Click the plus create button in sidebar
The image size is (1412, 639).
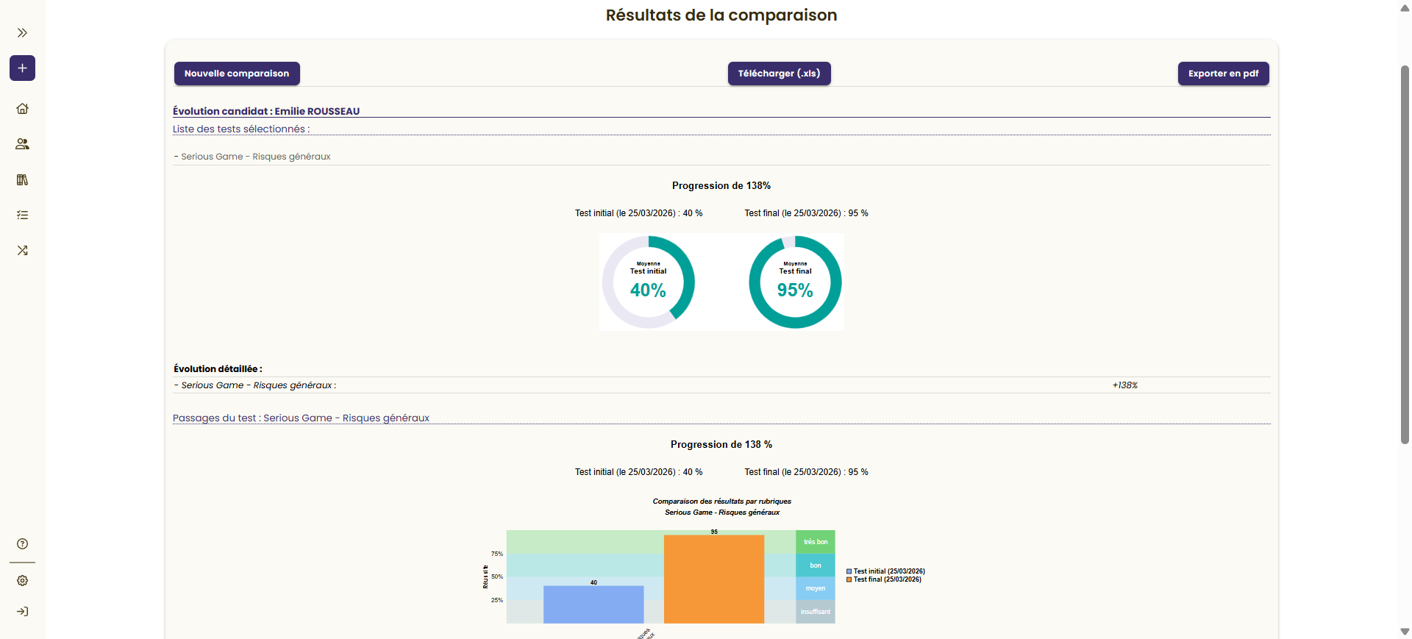(22, 68)
